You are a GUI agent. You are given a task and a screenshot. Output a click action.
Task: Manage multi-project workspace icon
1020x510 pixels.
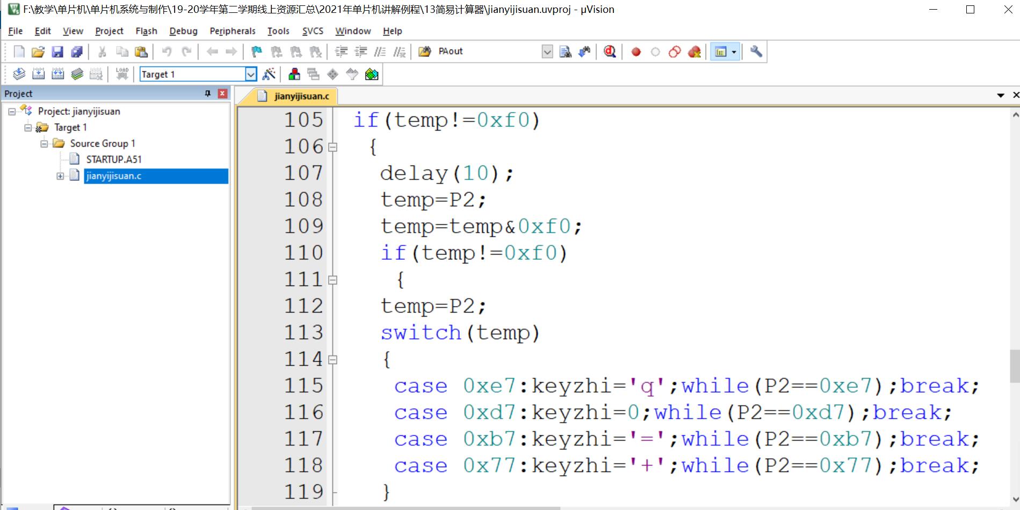[313, 74]
